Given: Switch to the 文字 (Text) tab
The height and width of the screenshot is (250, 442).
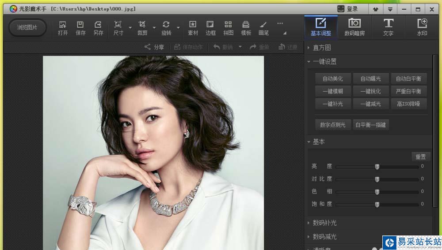Looking at the screenshot, I should [x=388, y=27].
